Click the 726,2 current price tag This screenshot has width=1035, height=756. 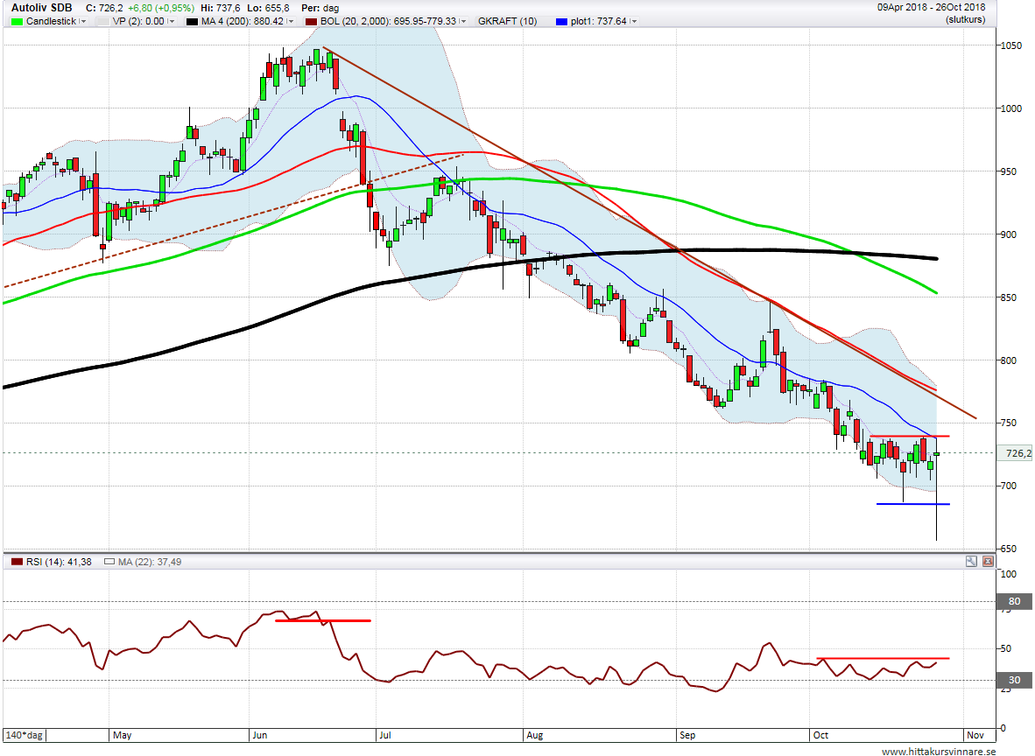coord(1017,453)
